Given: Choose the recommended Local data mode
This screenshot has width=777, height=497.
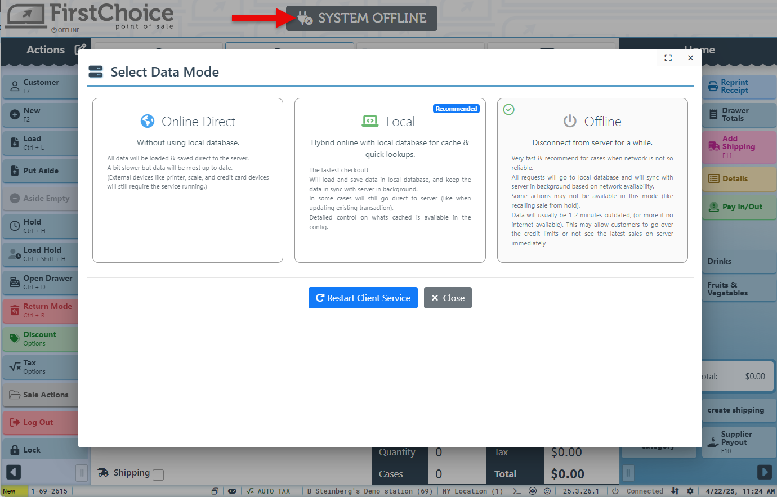Looking at the screenshot, I should (x=390, y=180).
